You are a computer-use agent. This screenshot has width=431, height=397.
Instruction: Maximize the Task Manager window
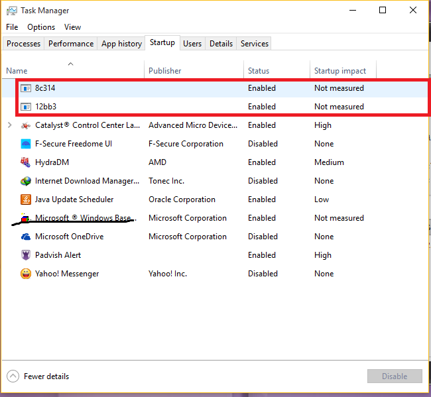pos(383,11)
